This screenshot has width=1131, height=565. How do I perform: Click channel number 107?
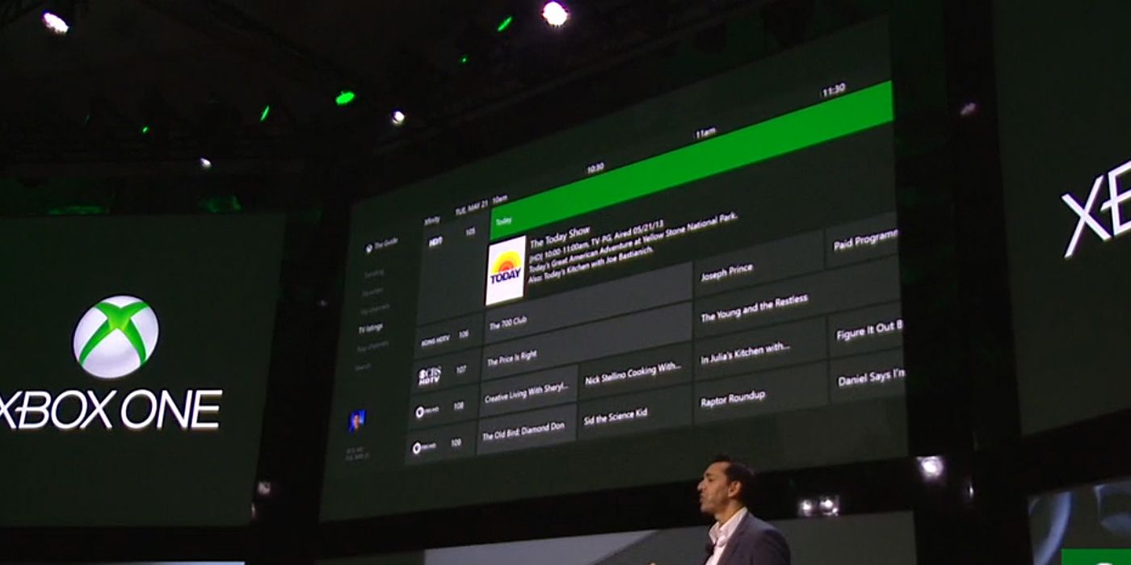[461, 369]
